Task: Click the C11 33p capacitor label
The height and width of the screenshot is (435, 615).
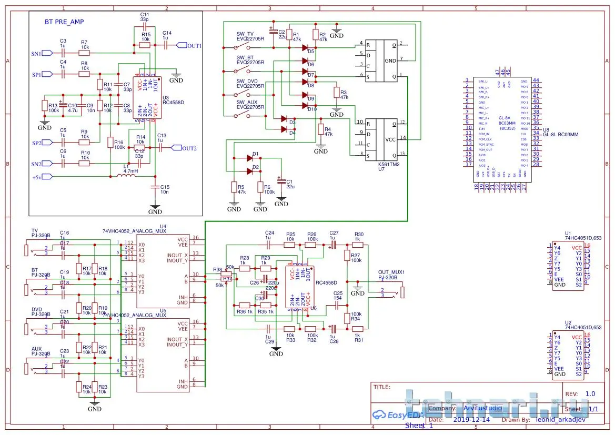Action: (x=145, y=17)
